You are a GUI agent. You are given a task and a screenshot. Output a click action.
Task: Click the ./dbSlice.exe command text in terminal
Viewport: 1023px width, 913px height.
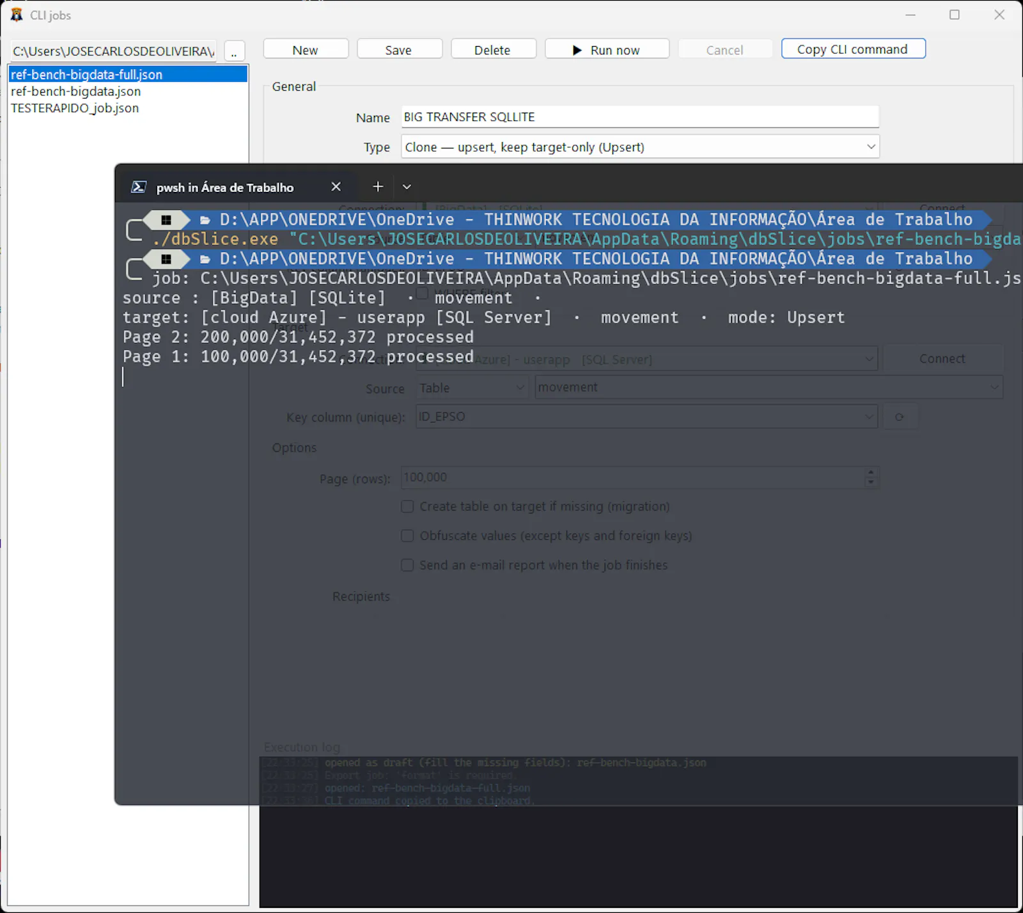tap(215, 239)
